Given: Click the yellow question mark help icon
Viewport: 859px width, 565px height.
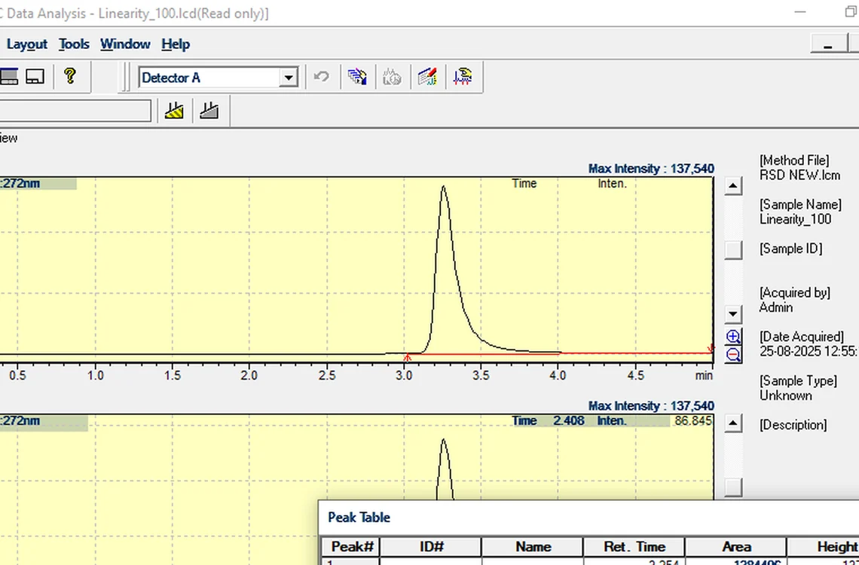Looking at the screenshot, I should tap(69, 76).
